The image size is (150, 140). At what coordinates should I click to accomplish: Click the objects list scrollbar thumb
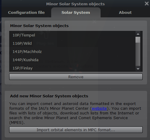tap(138, 40)
